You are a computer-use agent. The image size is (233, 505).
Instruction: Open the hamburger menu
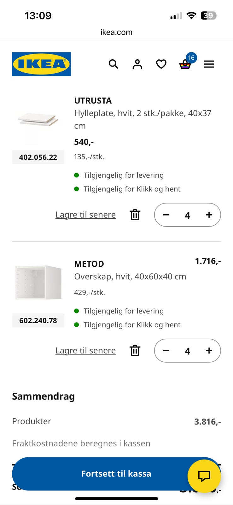[209, 64]
